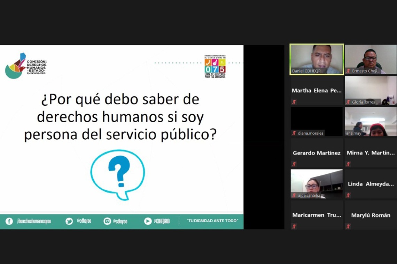Select Daniel CDHEQR's active speaker video
Image resolution: width=397 pixels, height=264 pixels.
[317, 58]
